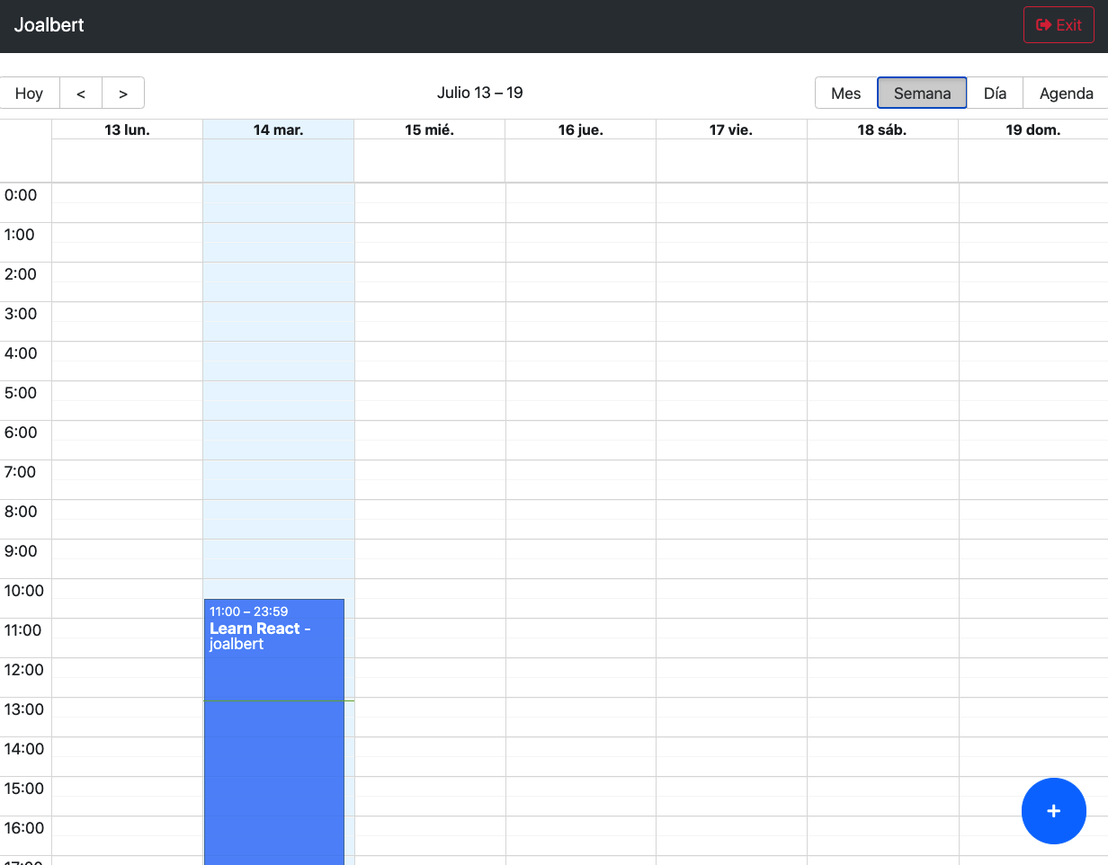Open day header 17 vie.
1108x865 pixels.
click(x=731, y=129)
